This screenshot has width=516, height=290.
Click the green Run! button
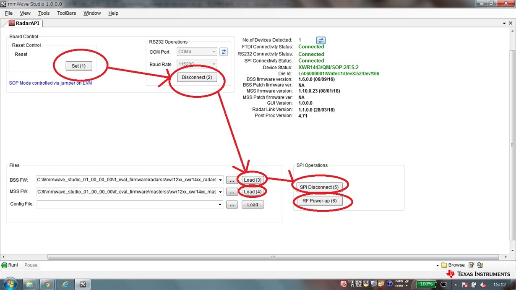[10, 265]
